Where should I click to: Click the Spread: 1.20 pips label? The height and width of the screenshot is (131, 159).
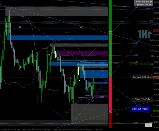coord(142,77)
